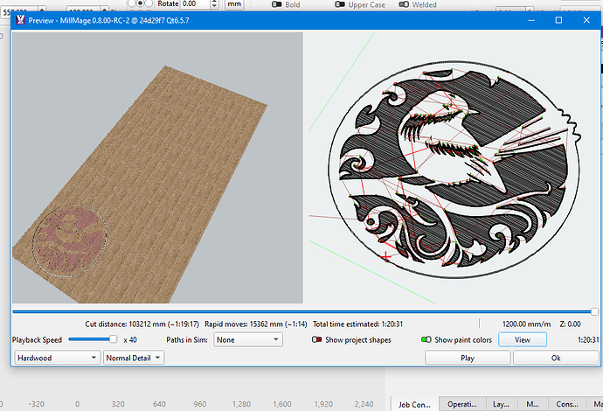This screenshot has width=603, height=411.
Task: Maximize the Preview window
Action: 558,20
